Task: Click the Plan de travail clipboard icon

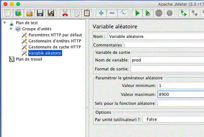Action: coord(11,59)
